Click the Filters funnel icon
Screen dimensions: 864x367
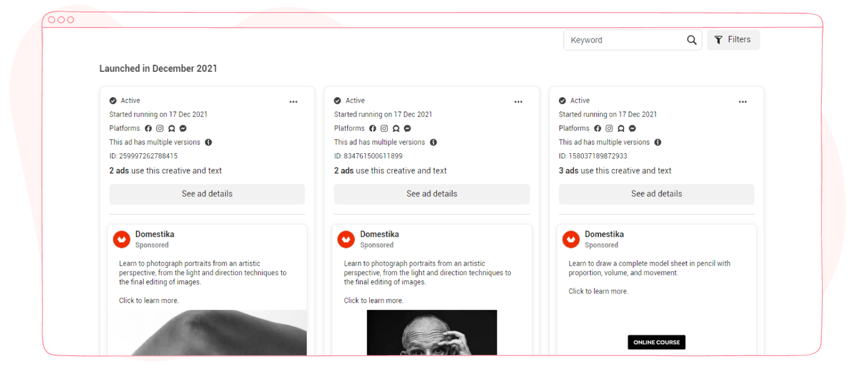718,39
